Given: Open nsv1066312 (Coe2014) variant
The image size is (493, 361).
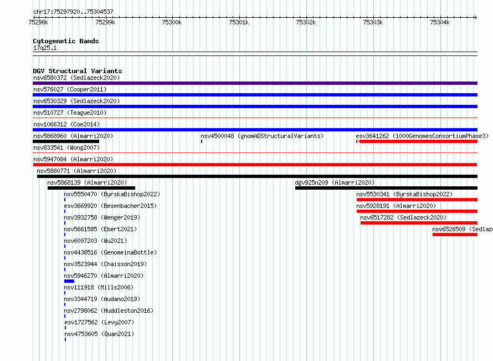Looking at the screenshot, I should coord(66,124).
